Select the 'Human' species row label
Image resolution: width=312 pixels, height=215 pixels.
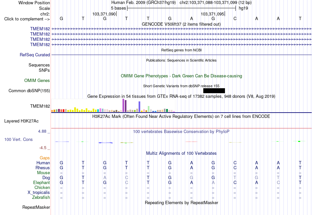pos(43,163)
